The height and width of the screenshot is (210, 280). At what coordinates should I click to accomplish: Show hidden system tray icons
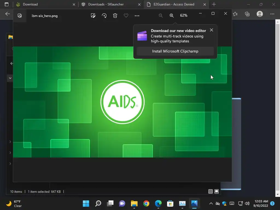211,203
